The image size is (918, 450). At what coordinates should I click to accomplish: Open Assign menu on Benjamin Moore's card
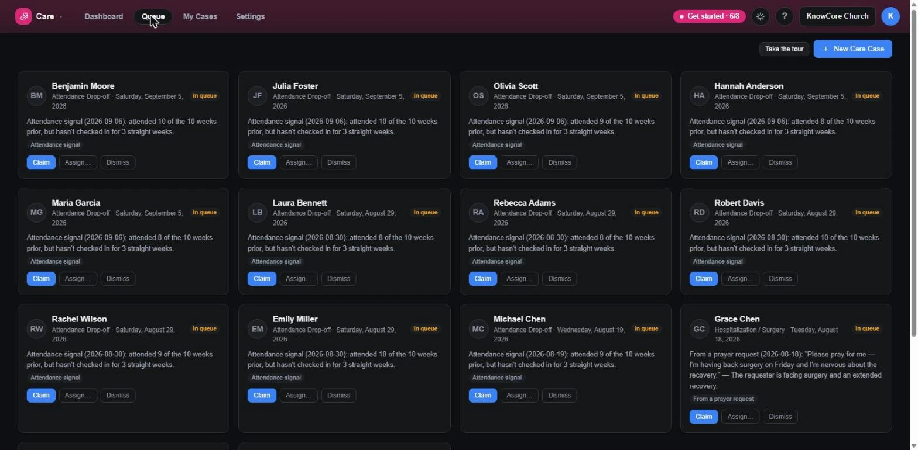pyautogui.click(x=78, y=162)
